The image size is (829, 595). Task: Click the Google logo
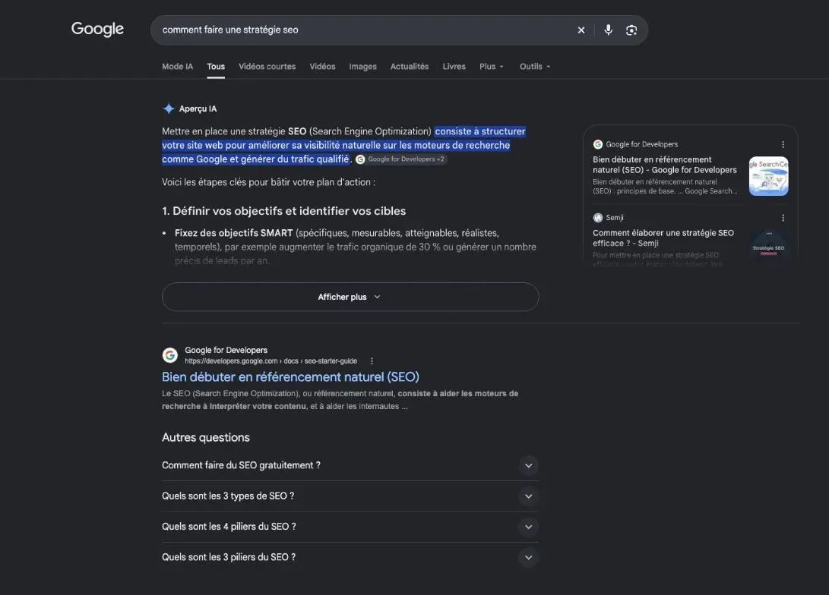[97, 29]
